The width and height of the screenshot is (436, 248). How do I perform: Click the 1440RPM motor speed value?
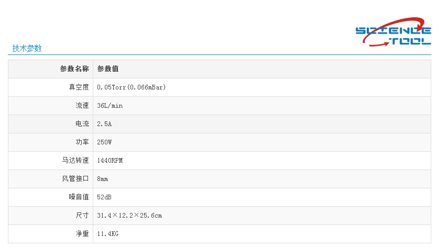[x=110, y=161]
